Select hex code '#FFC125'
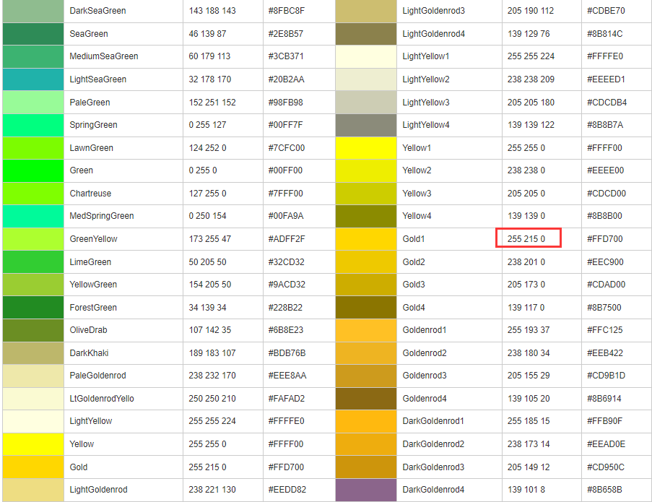The image size is (652, 502). (x=604, y=330)
